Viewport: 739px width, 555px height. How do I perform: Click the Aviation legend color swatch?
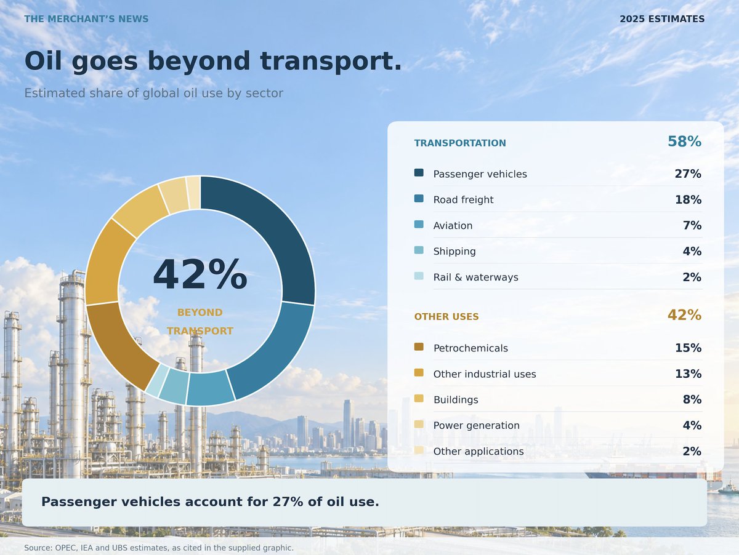pyautogui.click(x=419, y=225)
